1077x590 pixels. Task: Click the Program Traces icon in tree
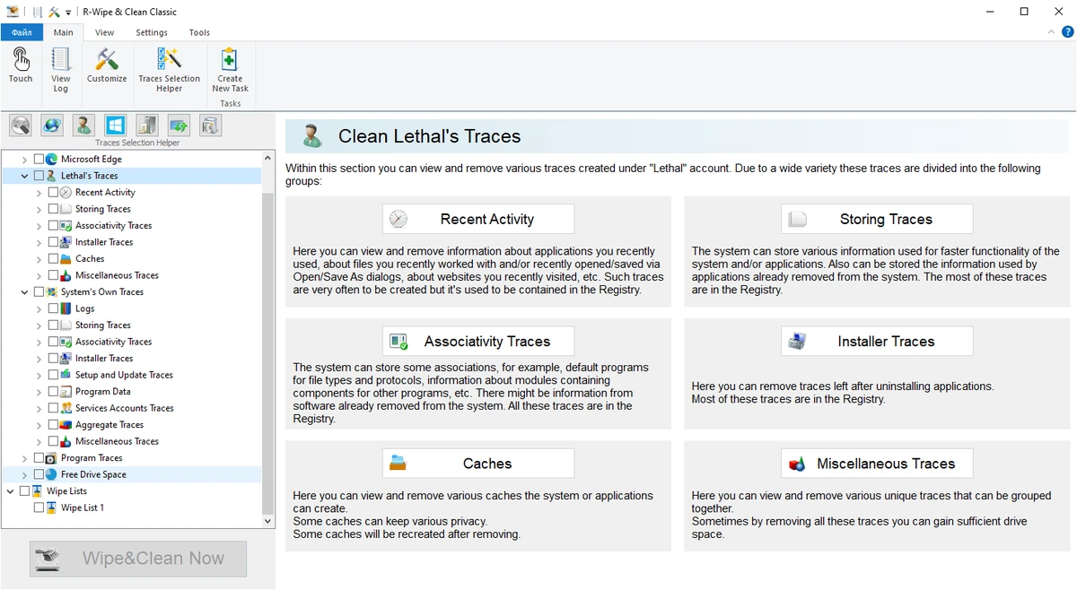(x=51, y=457)
